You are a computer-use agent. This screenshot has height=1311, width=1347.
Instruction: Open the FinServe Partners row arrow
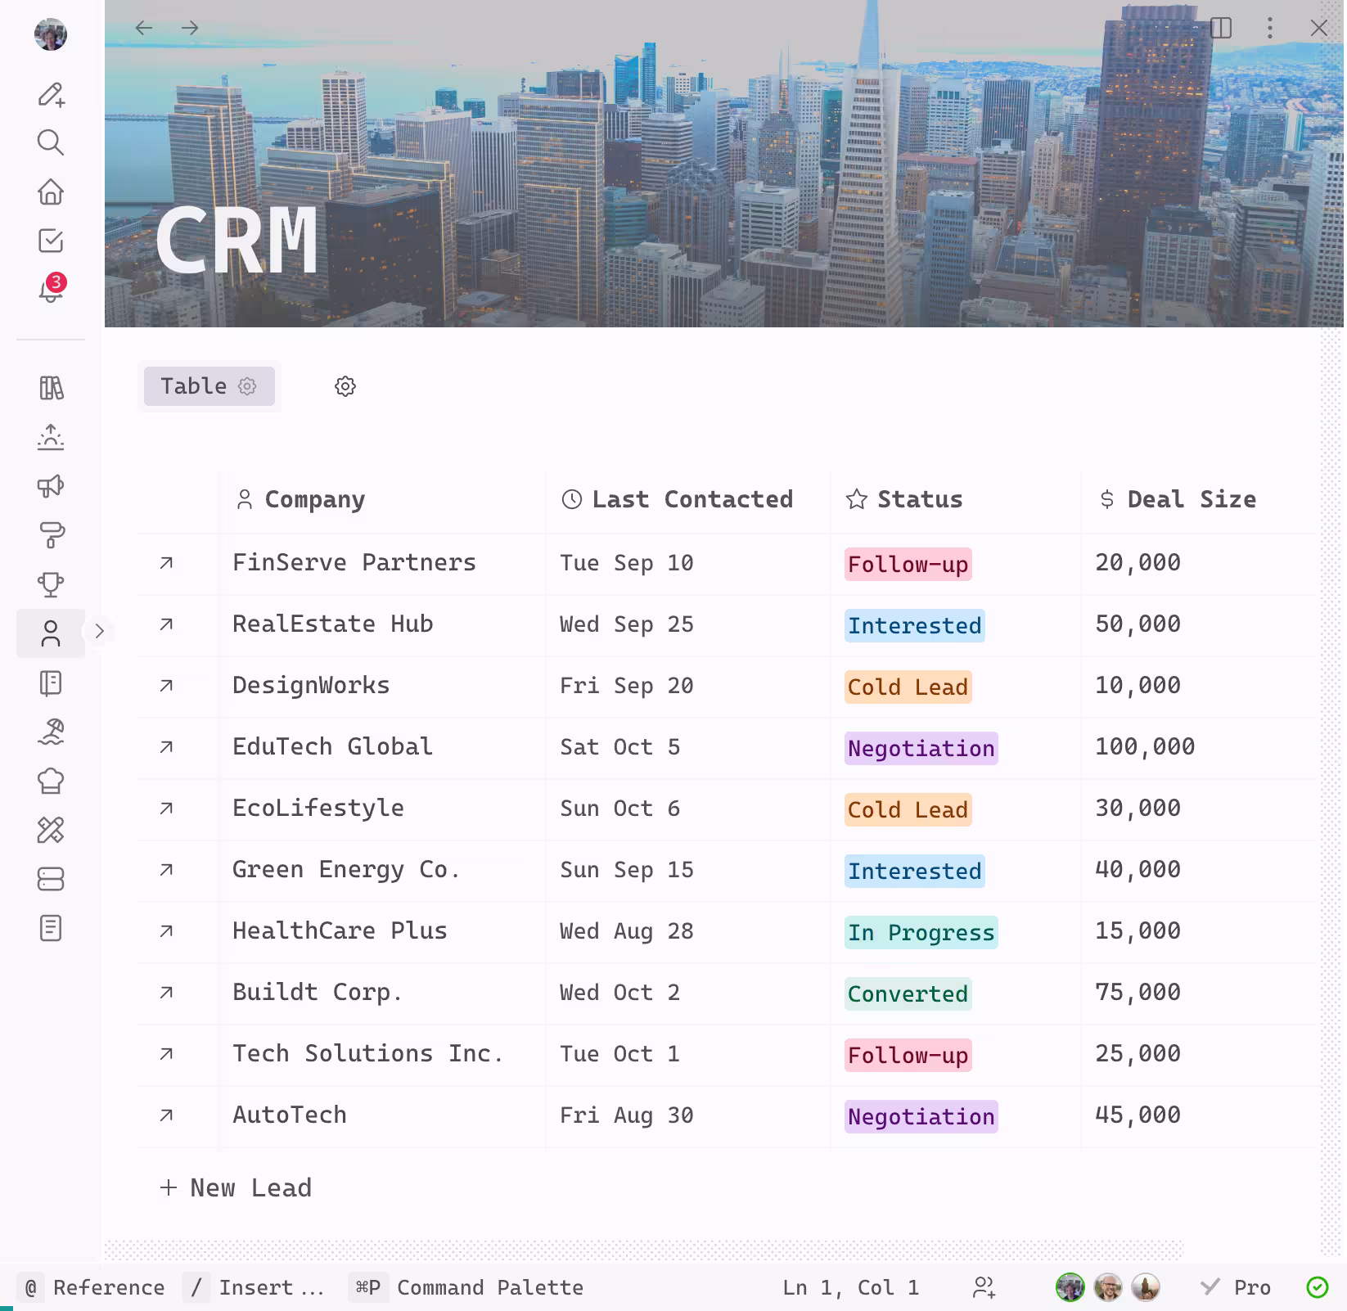coord(166,563)
